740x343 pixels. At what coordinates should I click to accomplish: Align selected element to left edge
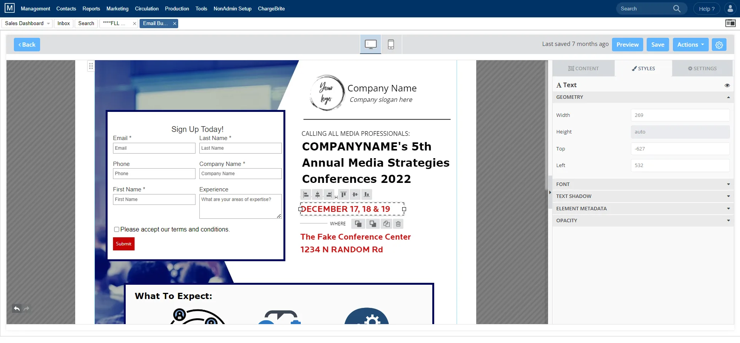(305, 194)
